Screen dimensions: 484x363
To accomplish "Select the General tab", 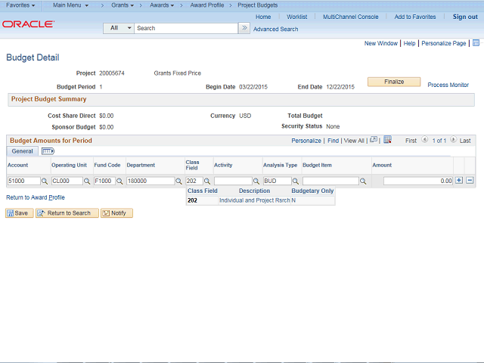I will coord(22,151).
